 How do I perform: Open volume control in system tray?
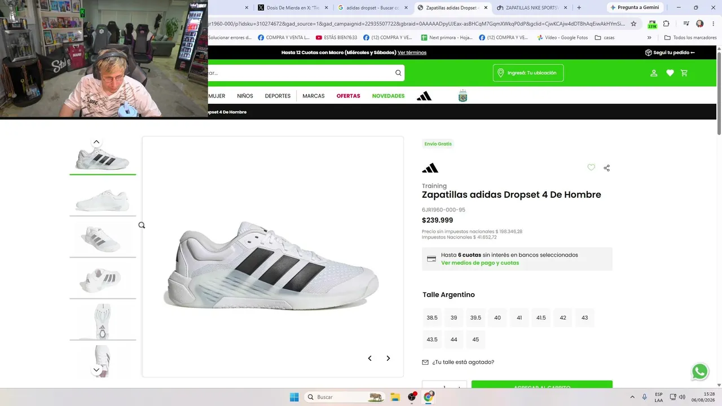[x=682, y=397]
